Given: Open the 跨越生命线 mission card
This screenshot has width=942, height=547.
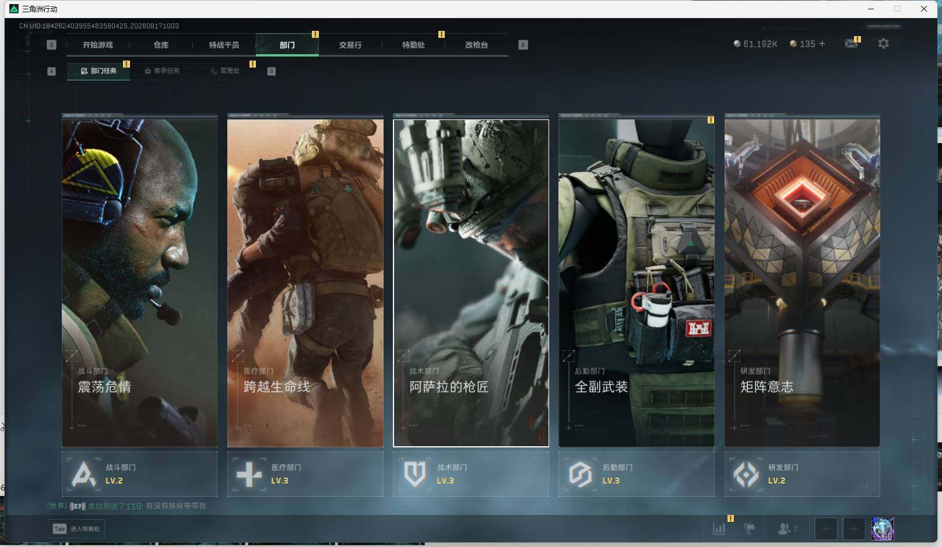Looking at the screenshot, I should (305, 283).
